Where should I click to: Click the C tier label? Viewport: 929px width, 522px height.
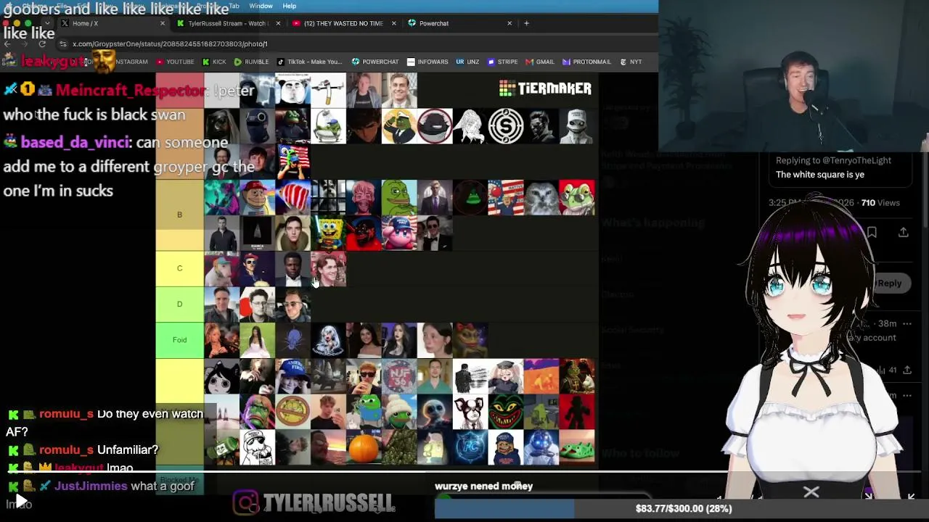click(179, 268)
